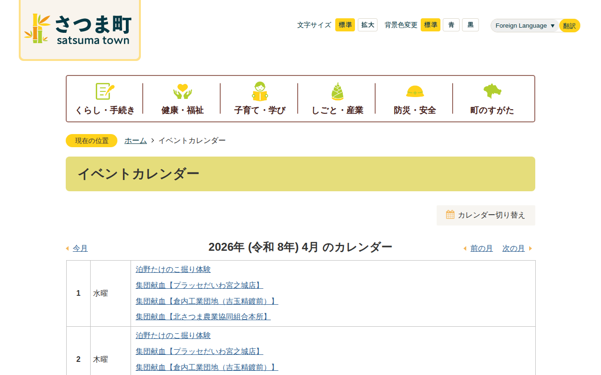601x375 pixels.
Task: Click date cell 1
Action: click(x=78, y=293)
